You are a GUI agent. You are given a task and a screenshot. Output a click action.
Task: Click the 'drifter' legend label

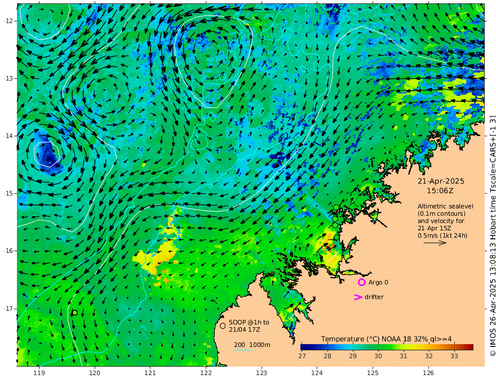[x=374, y=297]
